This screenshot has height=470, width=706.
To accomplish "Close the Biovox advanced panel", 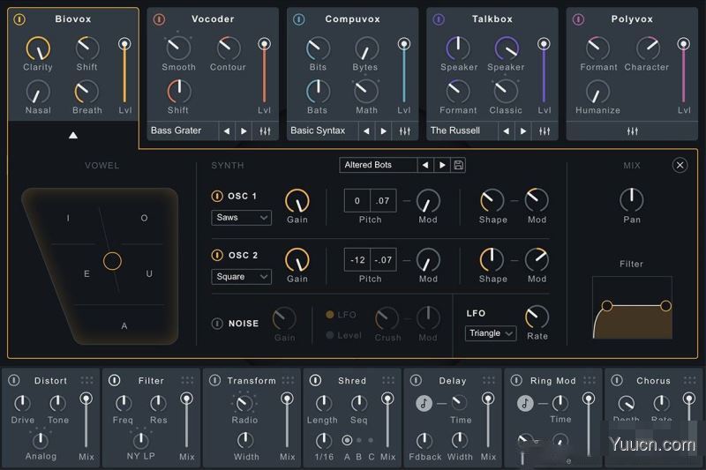I will pyautogui.click(x=680, y=166).
